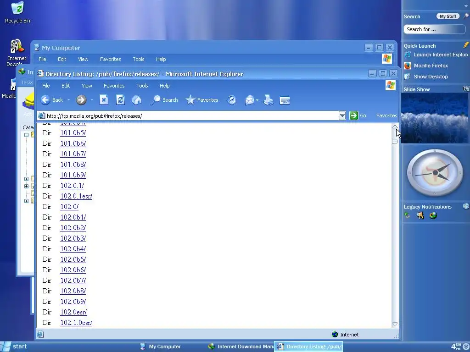This screenshot has height=352, width=470.
Task: Click the sidebar analog clock
Action: point(435,173)
